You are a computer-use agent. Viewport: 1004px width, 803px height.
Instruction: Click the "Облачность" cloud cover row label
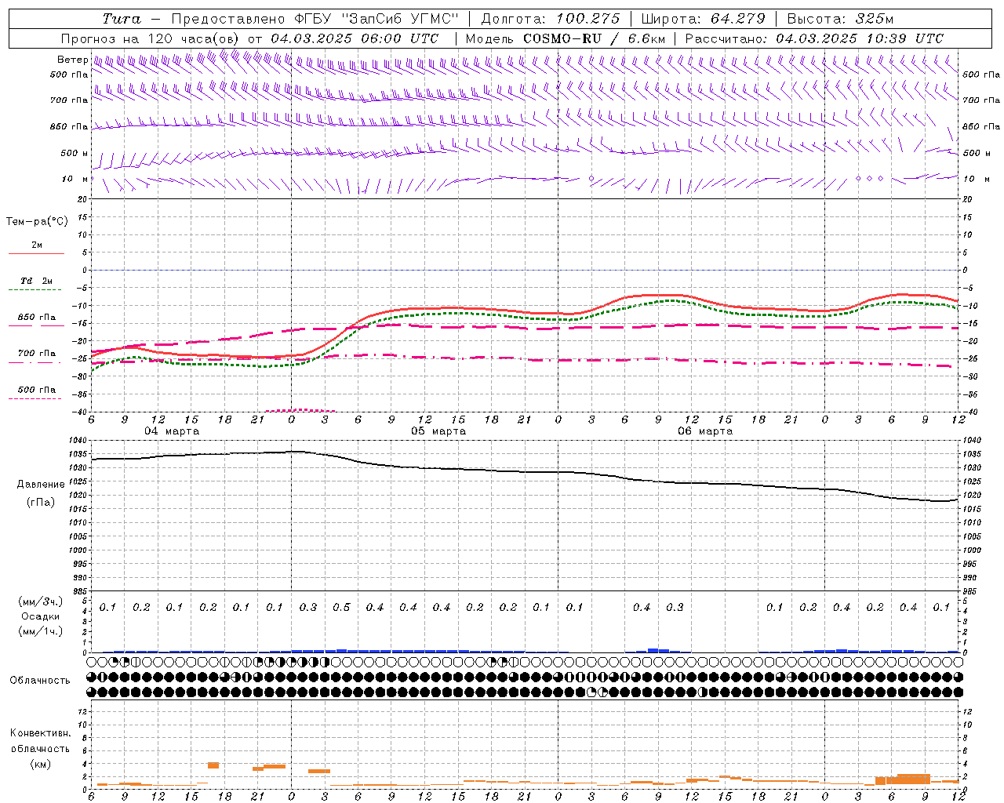click(x=40, y=681)
